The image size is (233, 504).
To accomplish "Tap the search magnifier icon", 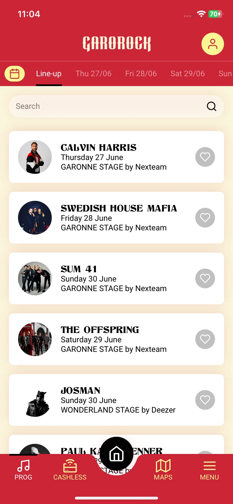I will pos(212,106).
